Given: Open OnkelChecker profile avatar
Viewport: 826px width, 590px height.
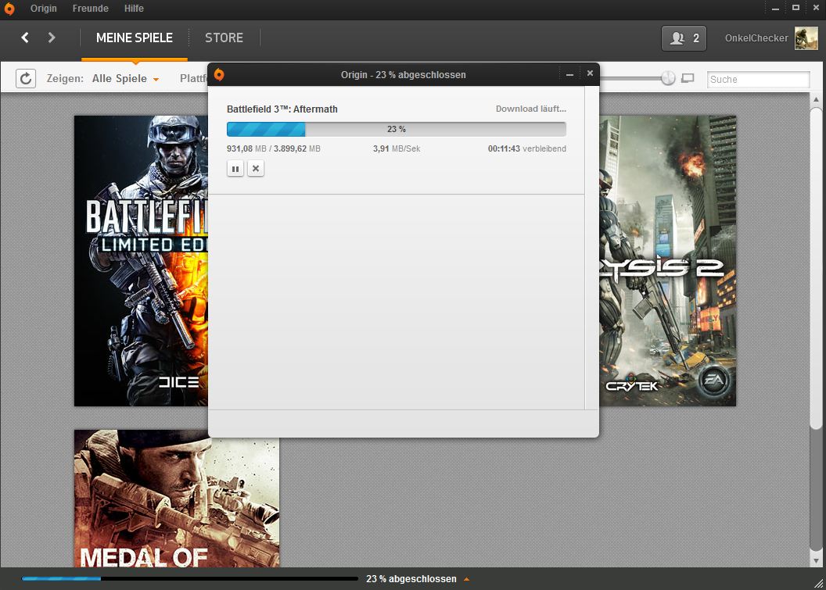Looking at the screenshot, I should point(806,38).
